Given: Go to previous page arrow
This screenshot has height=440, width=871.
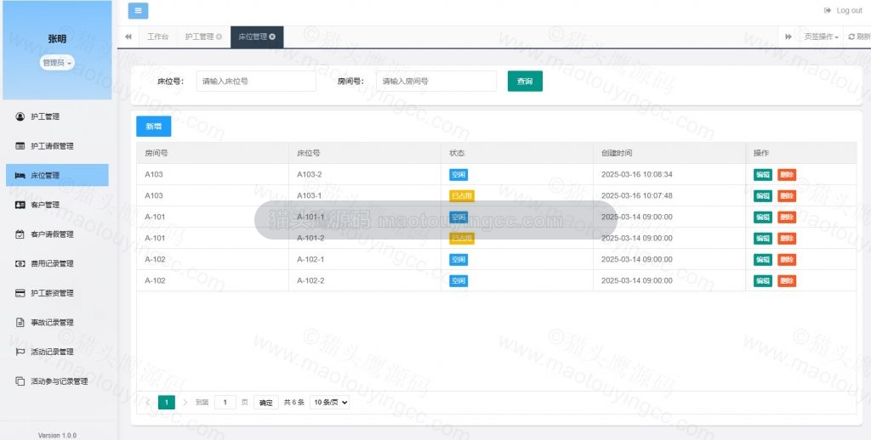Looking at the screenshot, I should [x=148, y=403].
